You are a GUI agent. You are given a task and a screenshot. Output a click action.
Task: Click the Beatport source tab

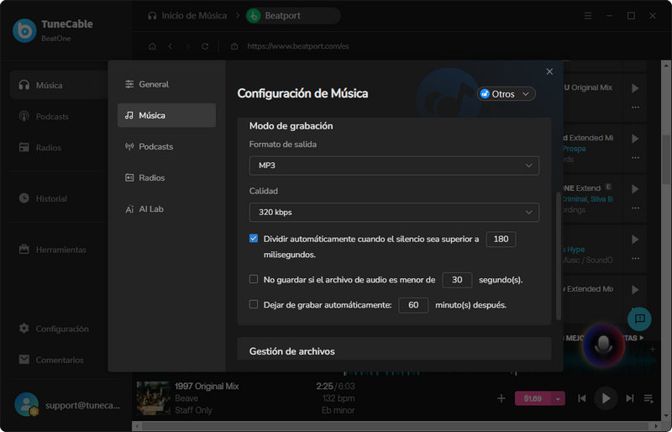[x=293, y=16]
